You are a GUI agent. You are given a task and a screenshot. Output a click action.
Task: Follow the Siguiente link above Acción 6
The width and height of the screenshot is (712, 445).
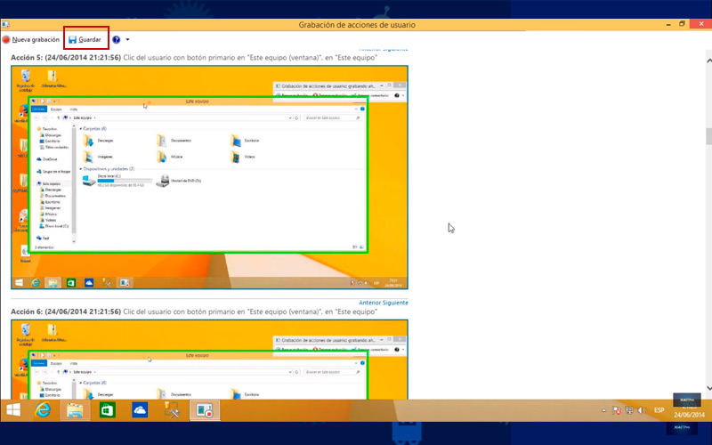coord(395,303)
